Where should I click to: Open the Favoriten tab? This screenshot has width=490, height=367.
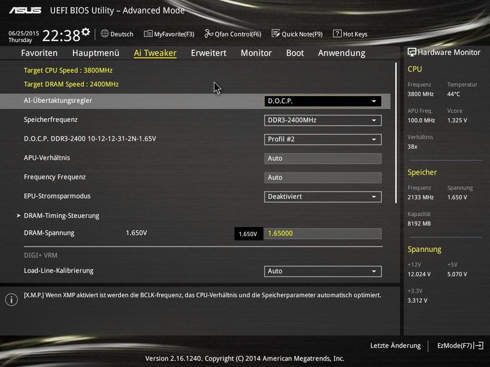39,53
